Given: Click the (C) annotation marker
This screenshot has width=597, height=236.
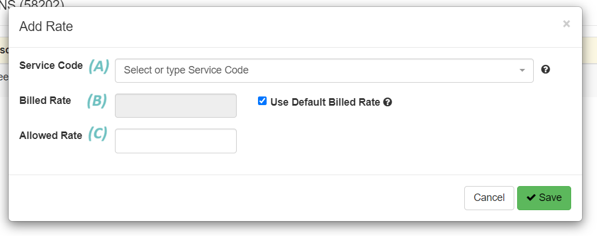Looking at the screenshot, I should point(98,134).
